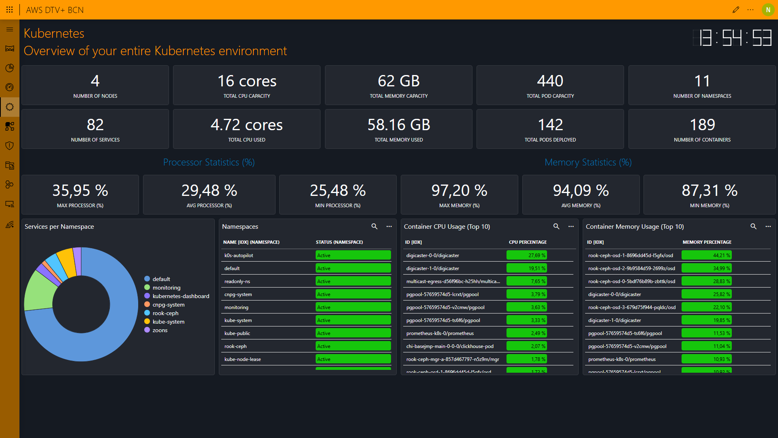This screenshot has width=778, height=438.
Task: Expand the hamburger navigation menu
Action: (x=10, y=29)
